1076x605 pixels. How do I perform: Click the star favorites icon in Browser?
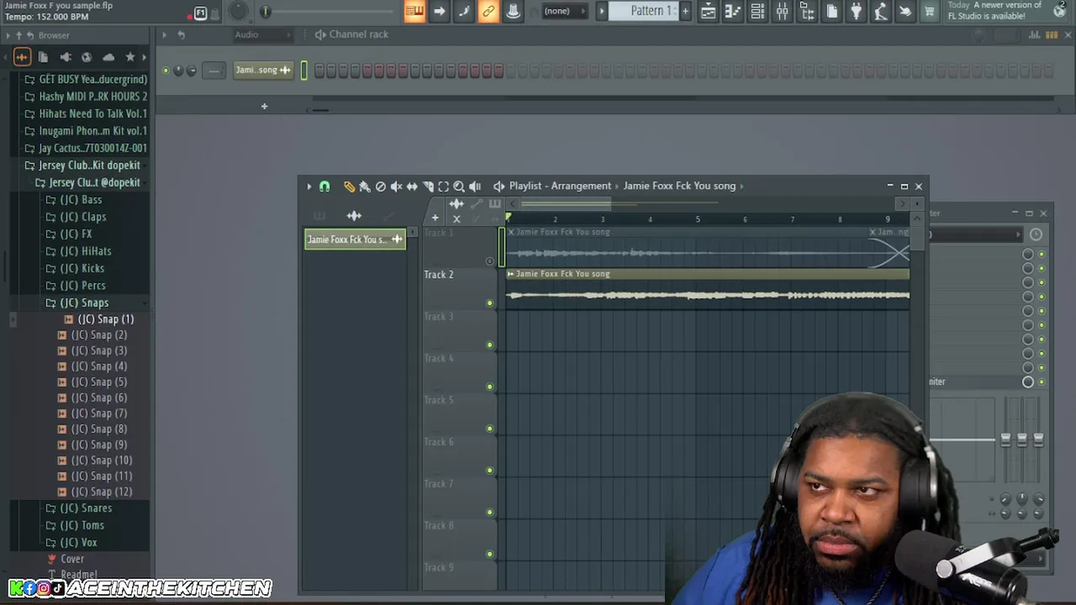[x=129, y=57]
